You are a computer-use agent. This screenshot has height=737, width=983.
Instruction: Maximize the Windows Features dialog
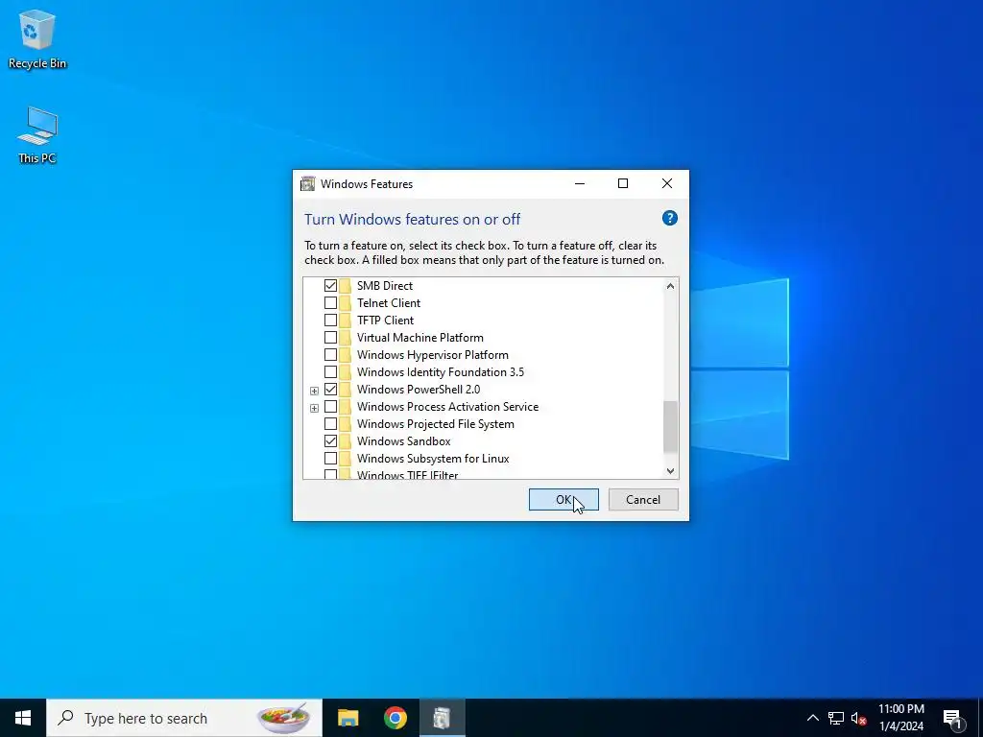click(x=623, y=183)
